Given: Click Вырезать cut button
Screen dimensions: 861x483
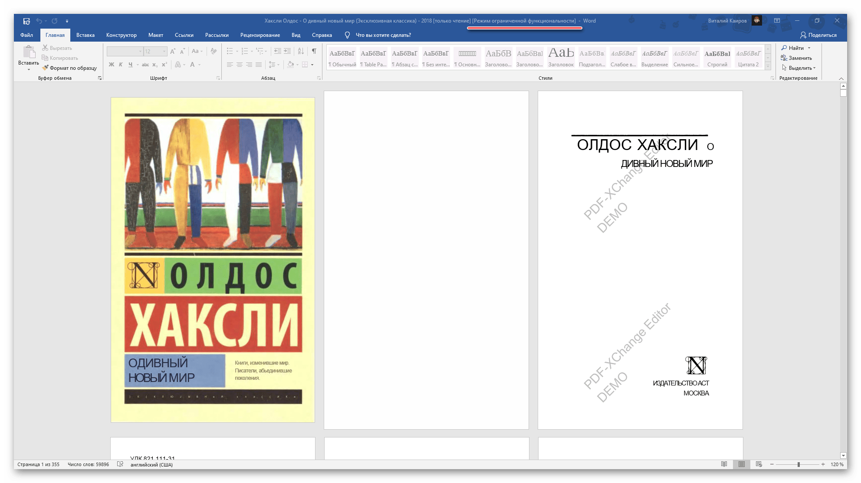Looking at the screenshot, I should pos(57,48).
